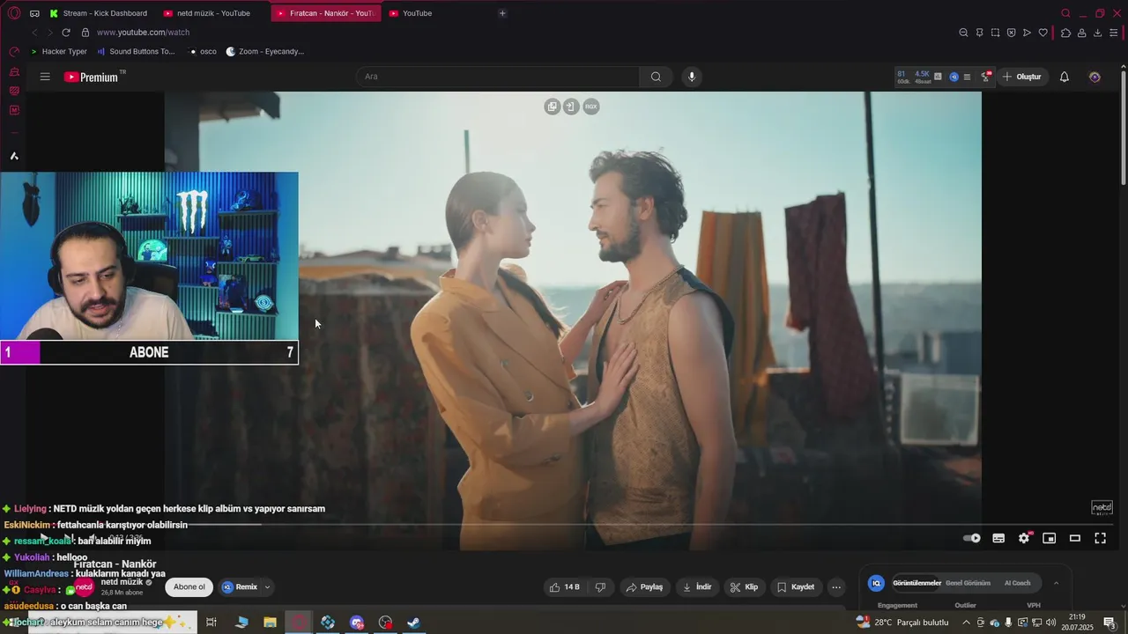Reload the current page
Viewport: 1128px width, 634px height.
pos(65,33)
